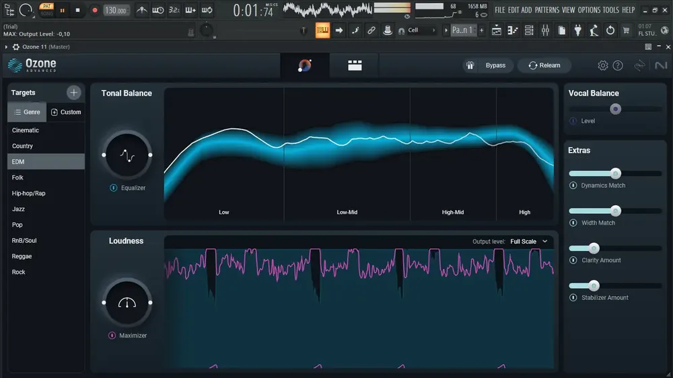Select the Hip-hop/Rap genre target
Image resolution: width=673 pixels, height=378 pixels.
pyautogui.click(x=46, y=193)
